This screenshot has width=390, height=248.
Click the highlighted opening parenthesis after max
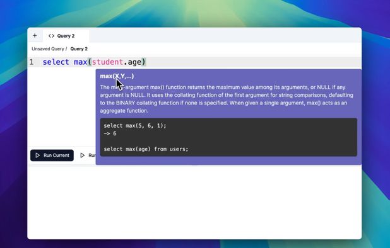pos(90,62)
